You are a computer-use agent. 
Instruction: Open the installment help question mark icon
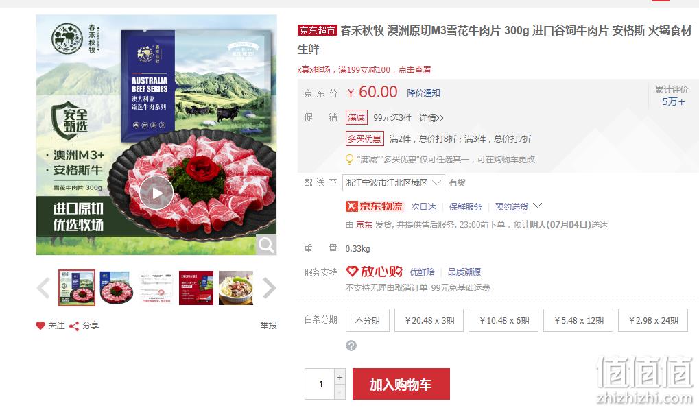click(351, 346)
